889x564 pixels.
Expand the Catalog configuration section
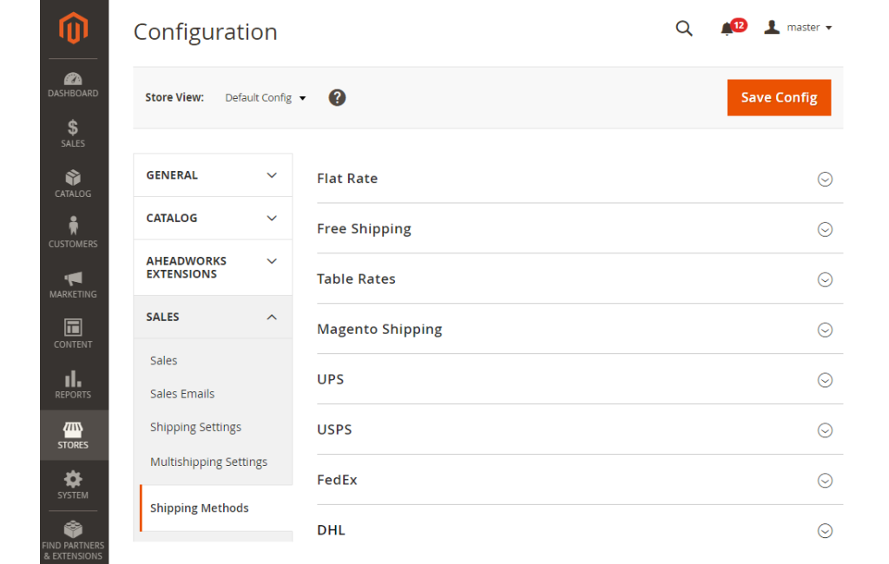pyautogui.click(x=213, y=219)
